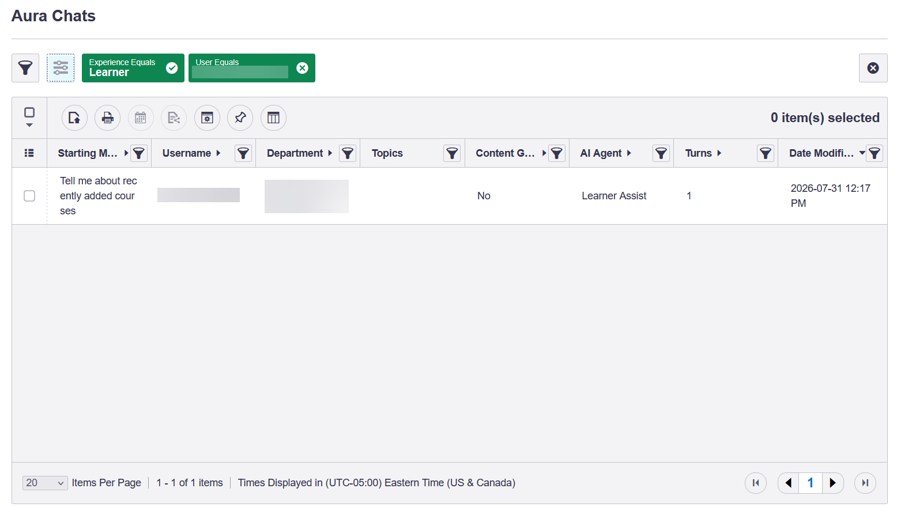897x511 pixels.
Task: Clear all filters with the X button
Action: [x=873, y=68]
